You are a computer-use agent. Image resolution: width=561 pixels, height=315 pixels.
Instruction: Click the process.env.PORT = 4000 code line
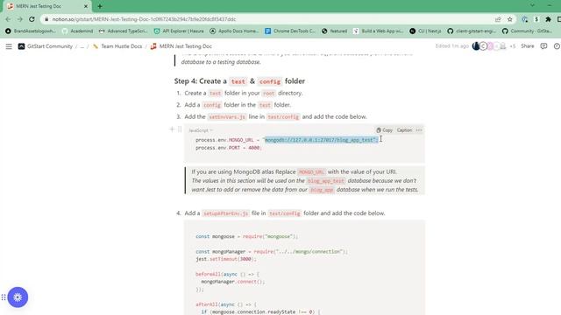228,148
